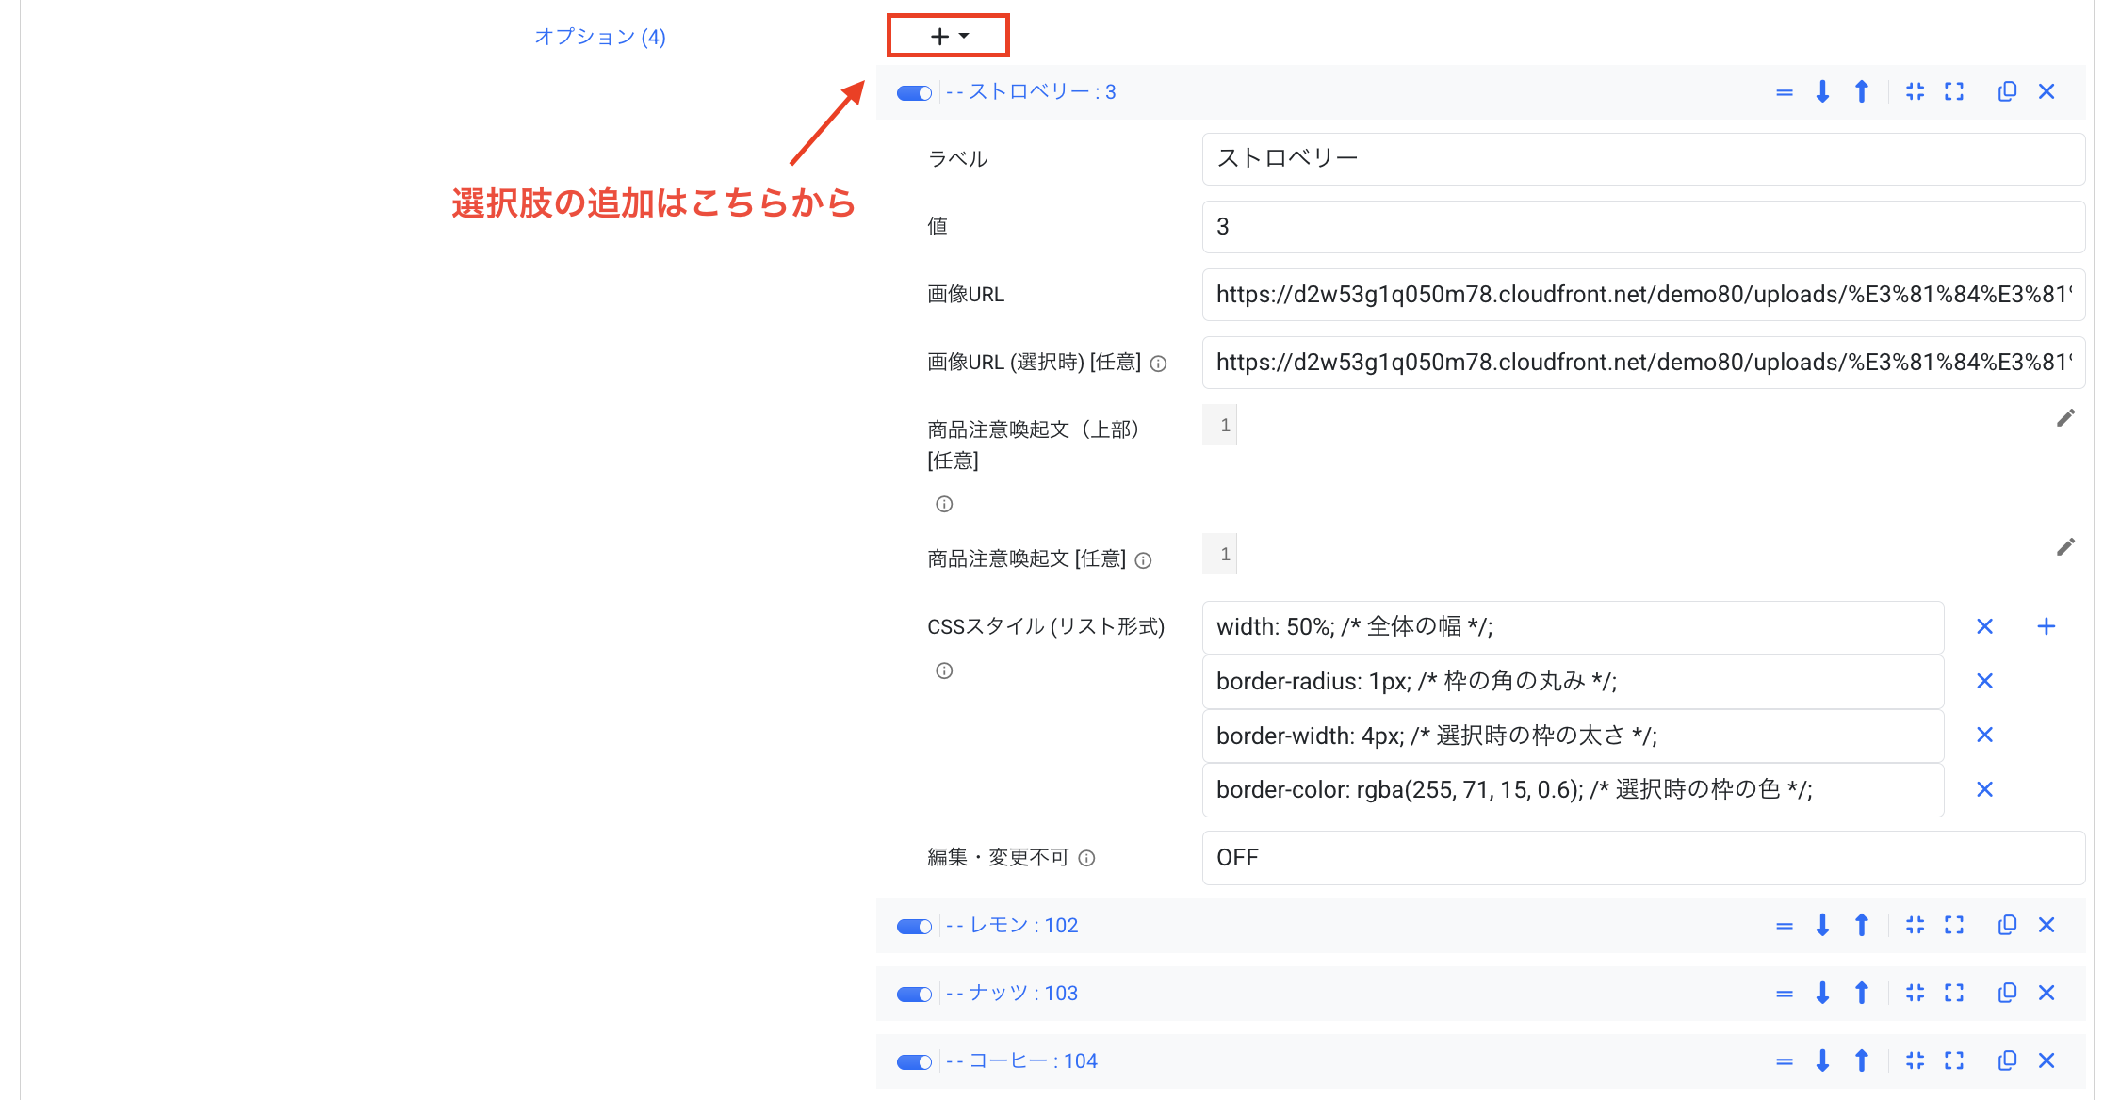
Task: Remove the border-radius CSS entry
Action: [1984, 681]
